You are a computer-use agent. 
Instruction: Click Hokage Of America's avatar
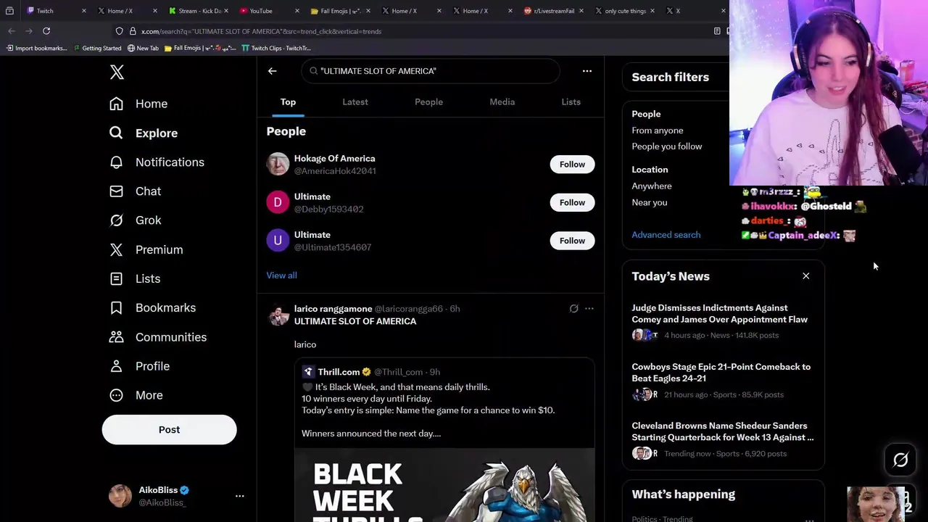[278, 165]
